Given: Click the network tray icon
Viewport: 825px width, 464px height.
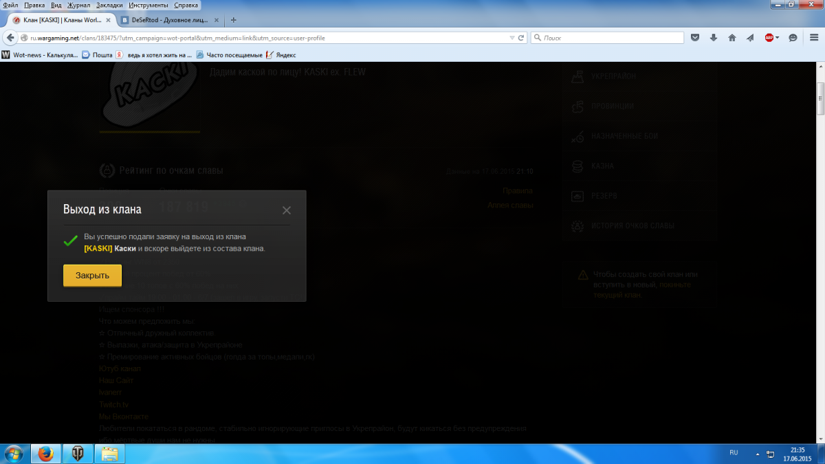Looking at the screenshot, I should click(770, 454).
